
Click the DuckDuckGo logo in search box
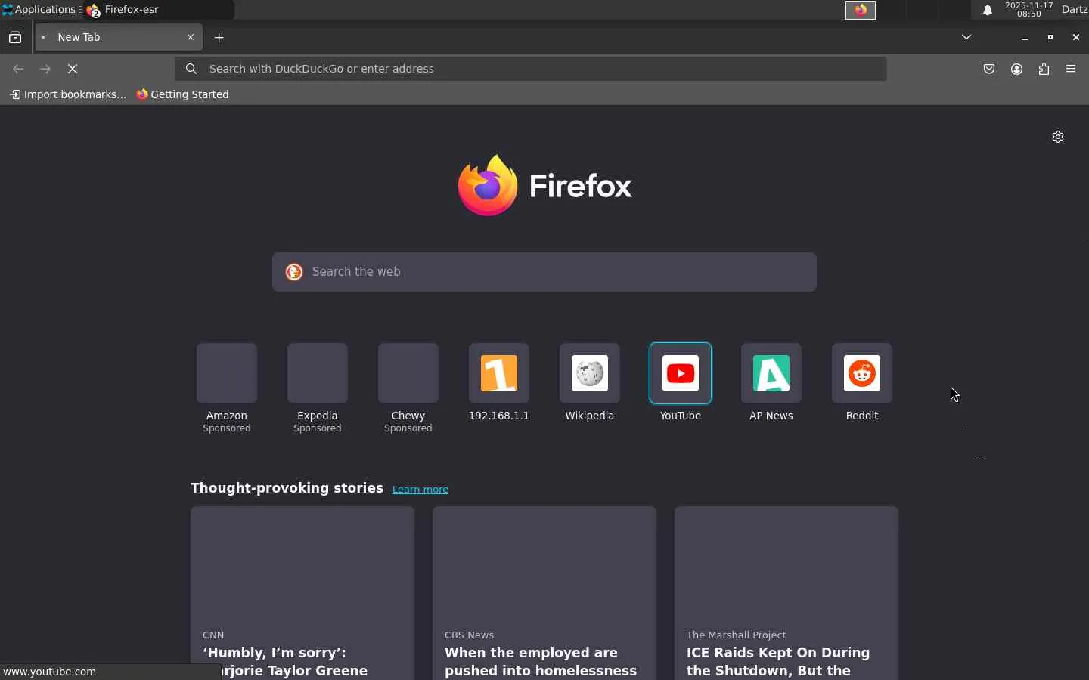point(294,272)
